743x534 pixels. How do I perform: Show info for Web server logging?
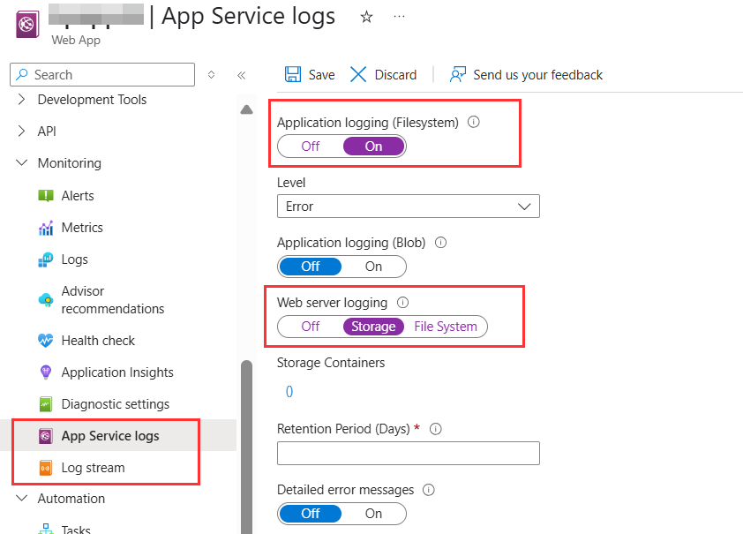(x=402, y=302)
